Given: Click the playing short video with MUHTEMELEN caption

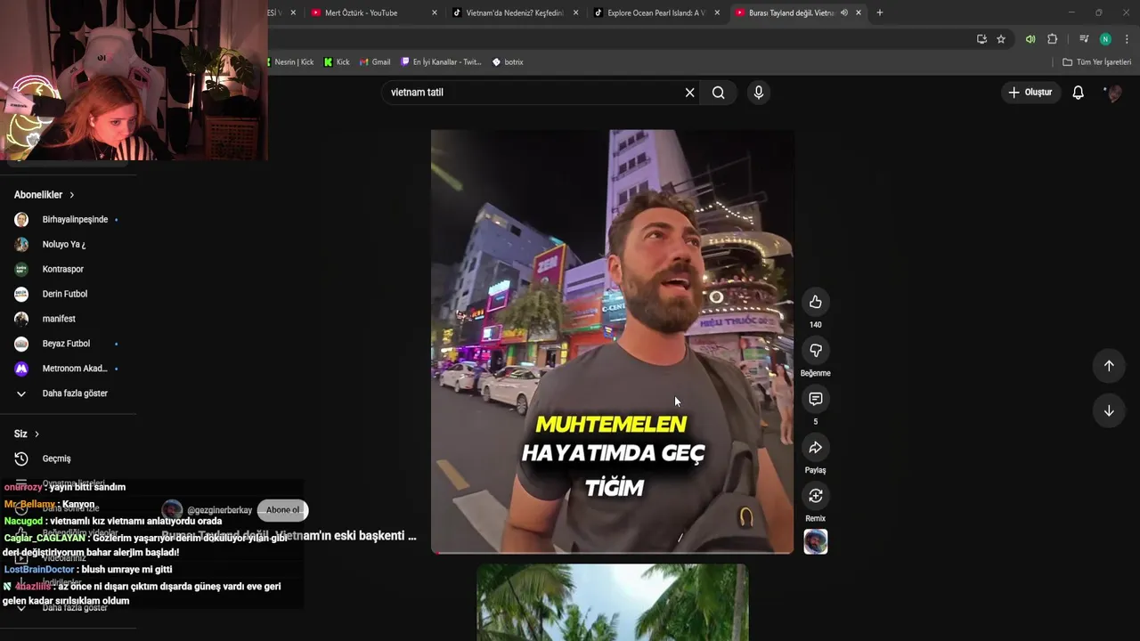Looking at the screenshot, I should [612, 342].
